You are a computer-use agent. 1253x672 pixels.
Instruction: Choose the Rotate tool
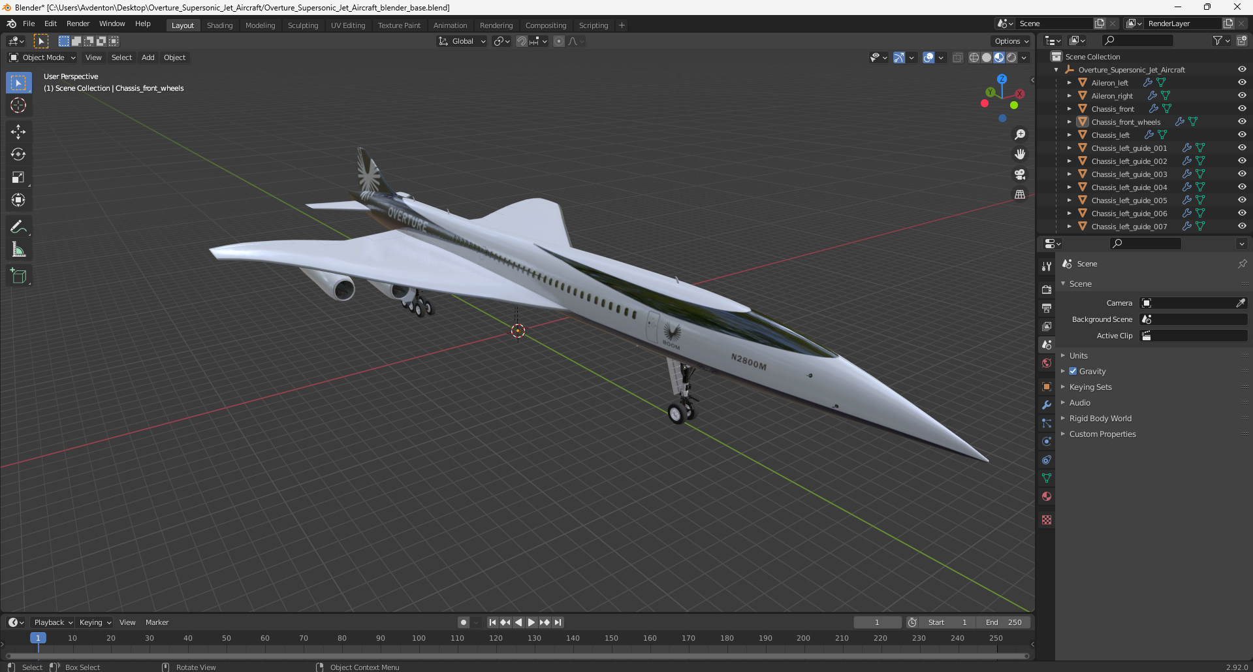pos(18,155)
